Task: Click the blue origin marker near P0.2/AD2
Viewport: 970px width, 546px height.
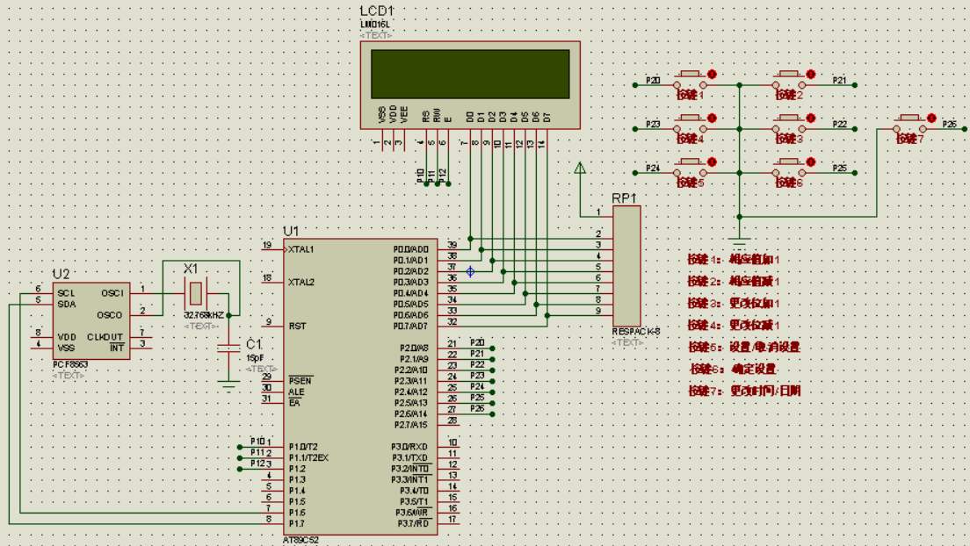Action: [470, 271]
